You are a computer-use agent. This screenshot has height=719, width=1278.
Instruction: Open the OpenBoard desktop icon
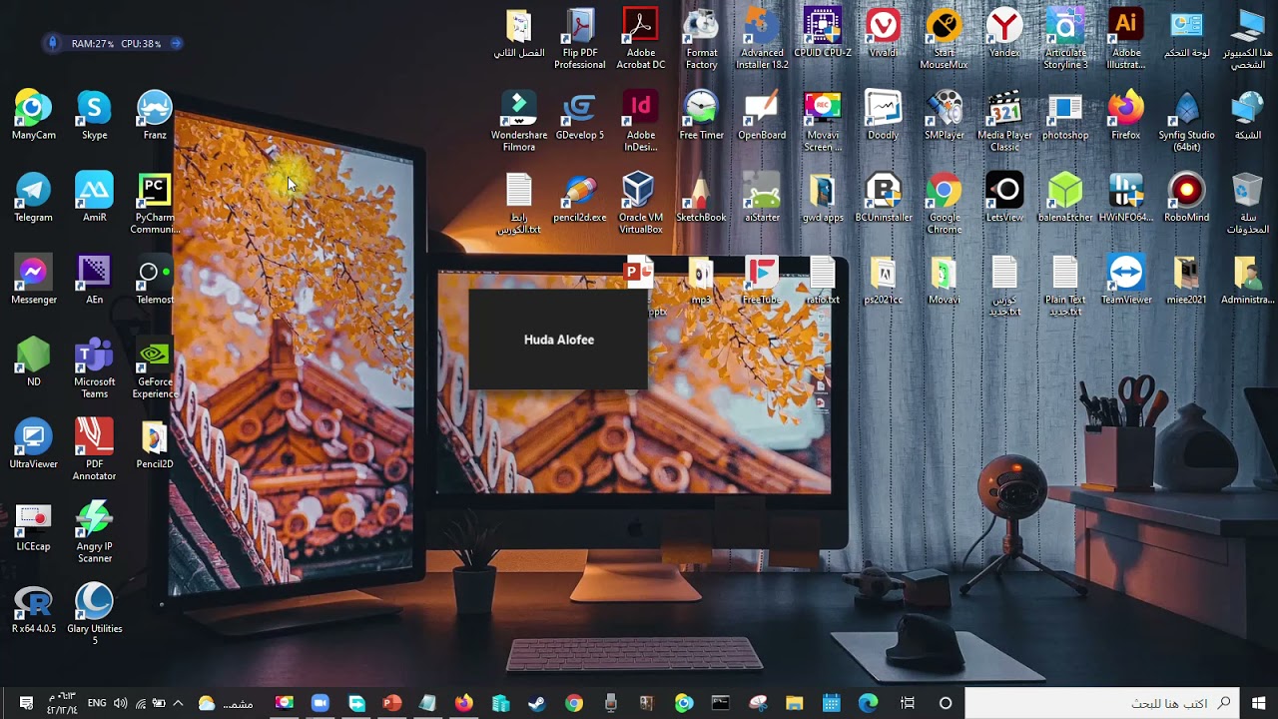(x=762, y=115)
